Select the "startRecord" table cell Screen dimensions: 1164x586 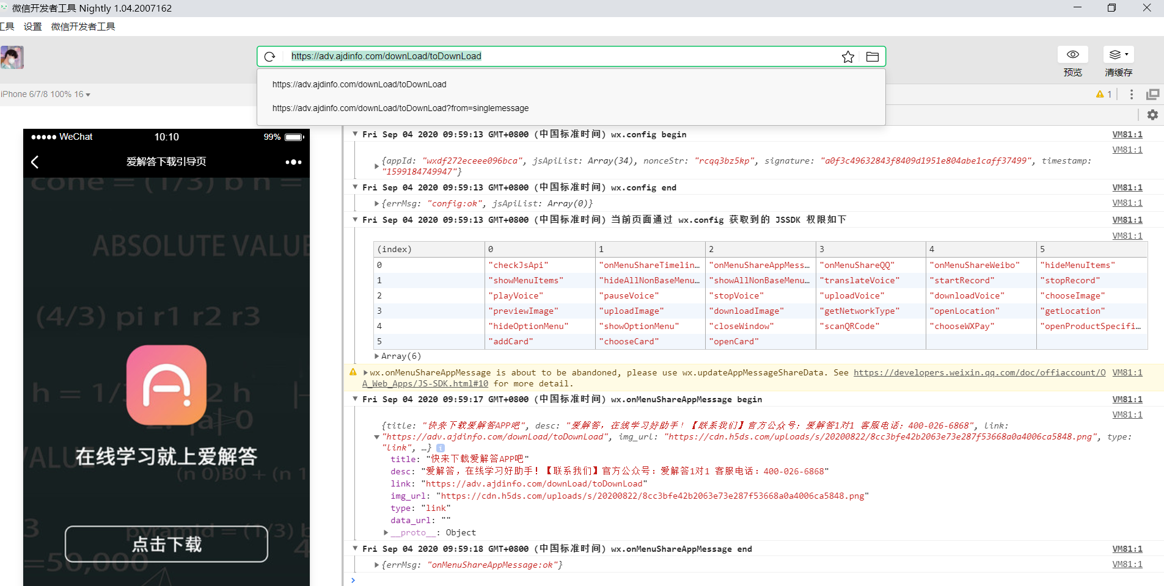(x=981, y=280)
